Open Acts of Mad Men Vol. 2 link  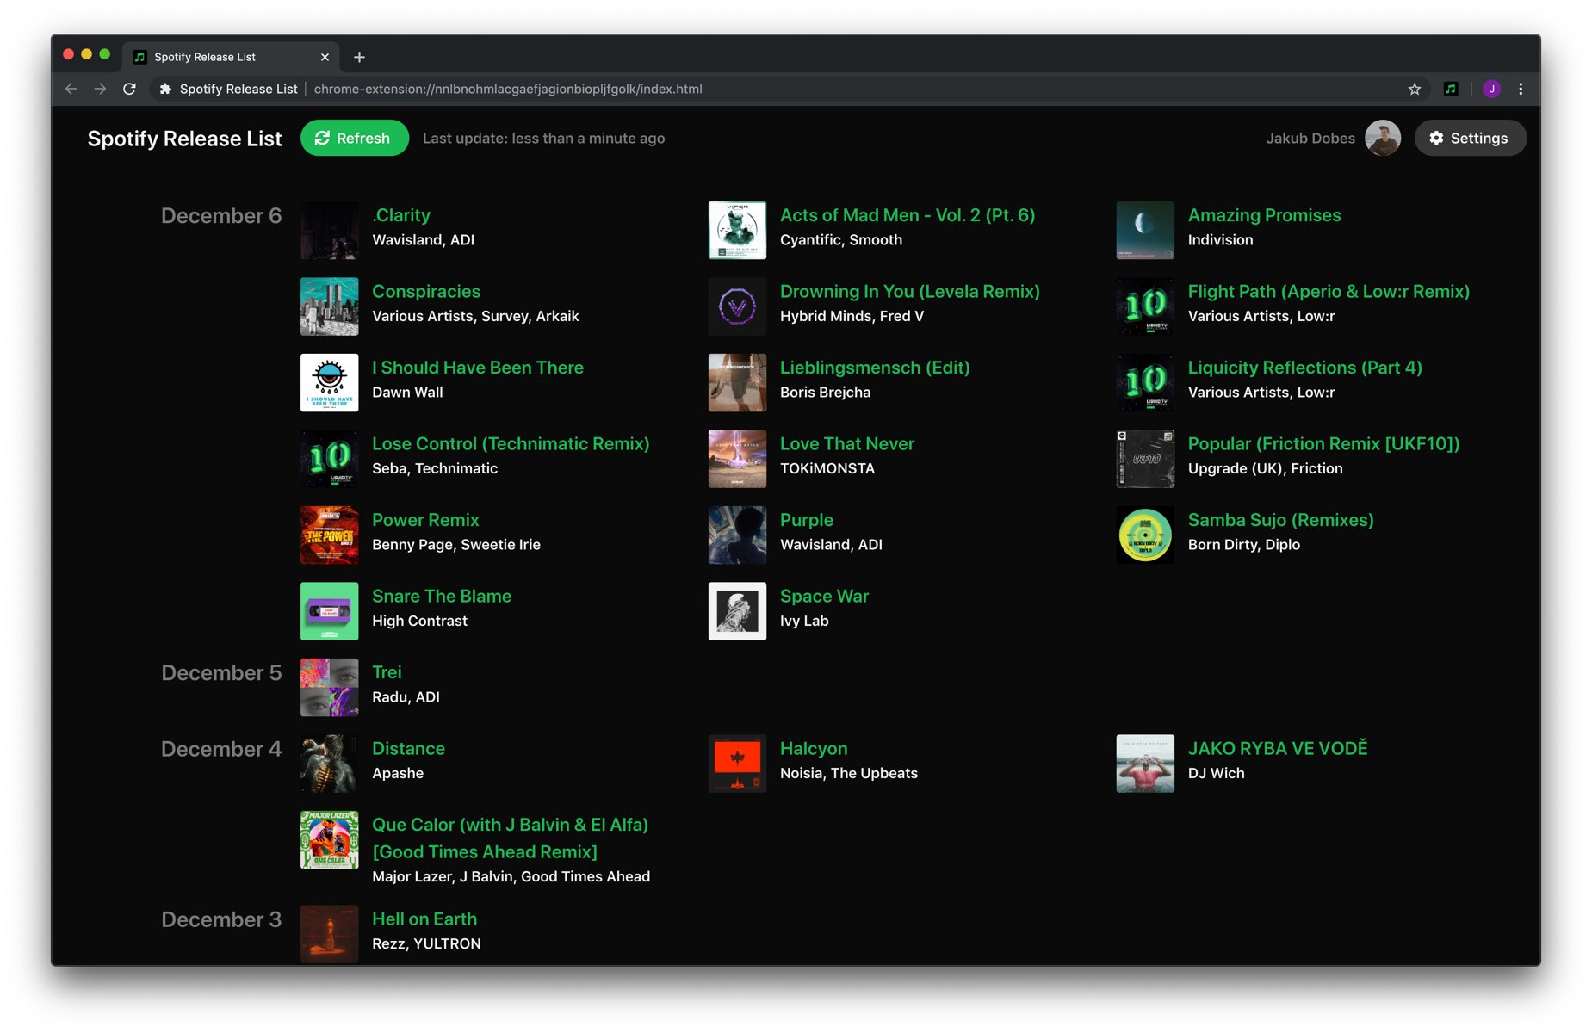coord(908,215)
